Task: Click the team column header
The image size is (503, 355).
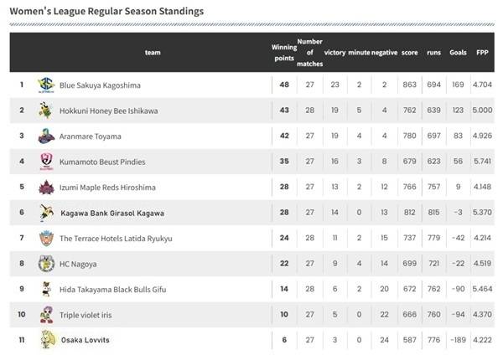Action: pos(152,52)
